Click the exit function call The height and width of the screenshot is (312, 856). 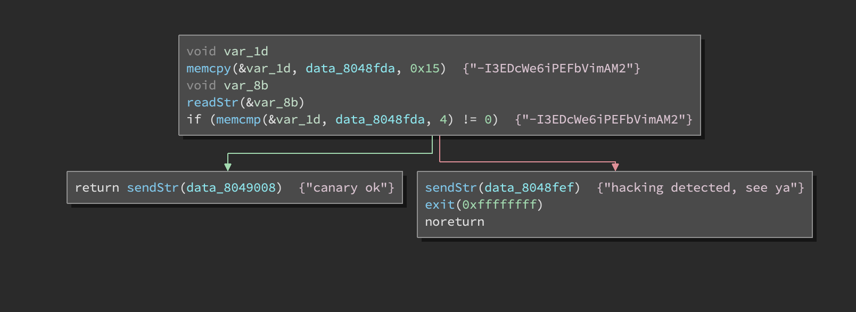coord(439,204)
